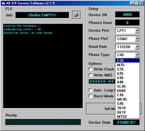Screen dimensions: 145x131
Task: Choose SL45 in the phone type list
Action: 127,86
